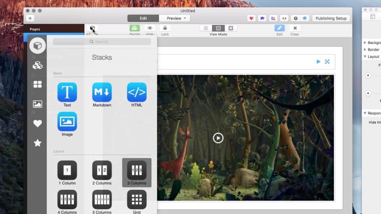The width and height of the screenshot is (381, 214).
Task: Select the Markdown stack
Action: 102,93
